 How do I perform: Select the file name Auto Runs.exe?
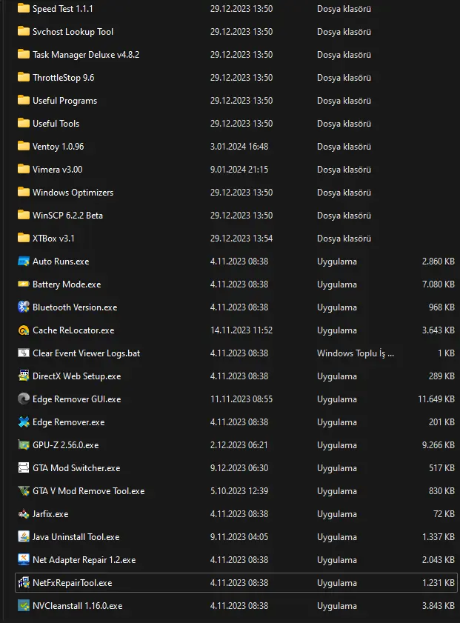(61, 261)
